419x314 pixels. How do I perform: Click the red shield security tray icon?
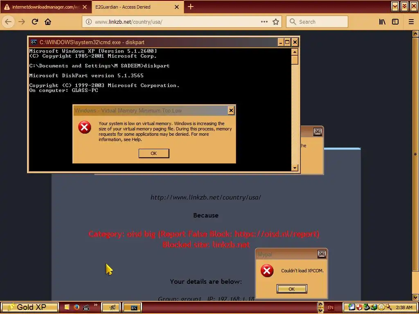click(x=359, y=307)
